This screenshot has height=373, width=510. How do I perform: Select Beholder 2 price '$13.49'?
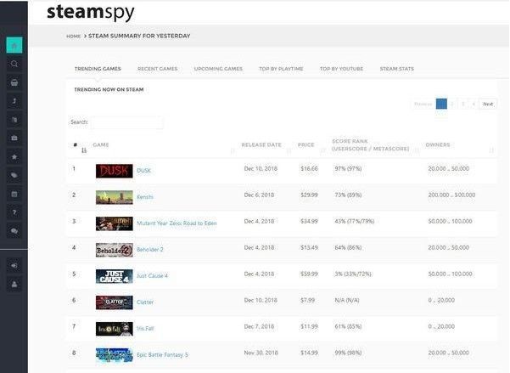tap(309, 247)
